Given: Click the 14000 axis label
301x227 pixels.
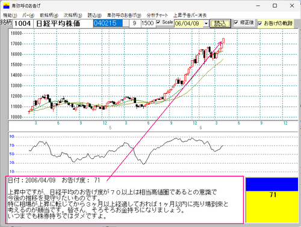Looking at the screenshot, I should click(x=16, y=75).
